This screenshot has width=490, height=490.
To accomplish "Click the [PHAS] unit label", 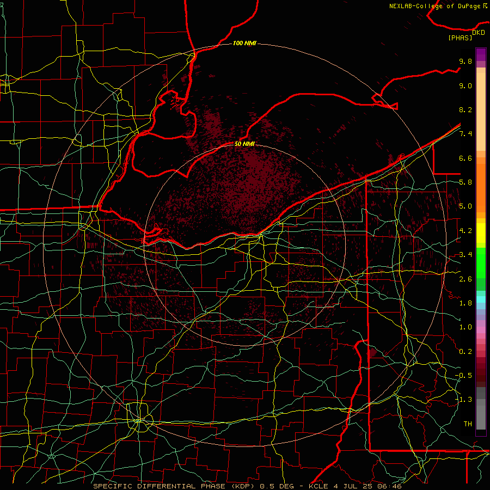I will click(460, 38).
